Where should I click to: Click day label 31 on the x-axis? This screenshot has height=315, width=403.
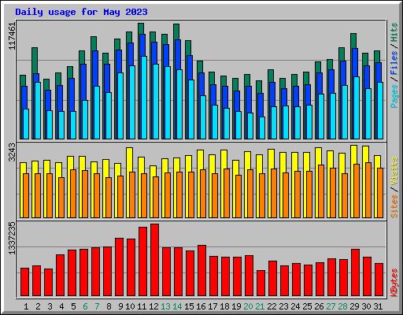click(x=378, y=306)
